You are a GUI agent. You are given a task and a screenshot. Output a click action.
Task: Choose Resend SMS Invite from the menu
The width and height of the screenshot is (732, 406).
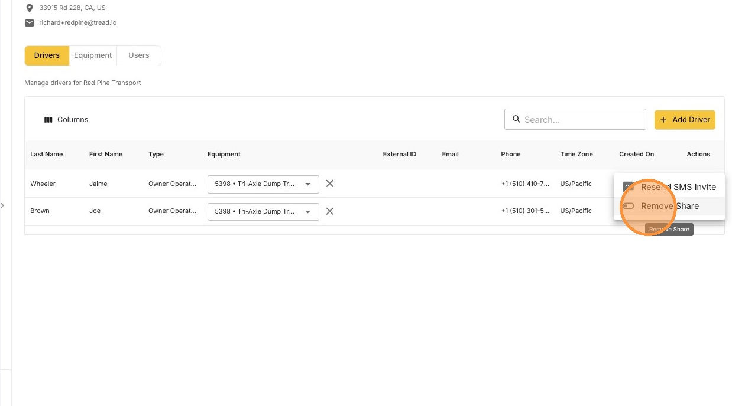(x=669, y=187)
